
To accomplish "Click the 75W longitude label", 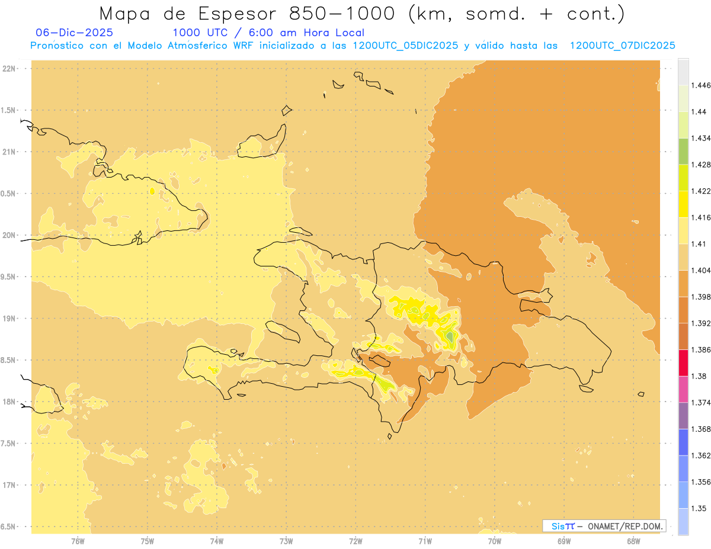I will 148,541.
